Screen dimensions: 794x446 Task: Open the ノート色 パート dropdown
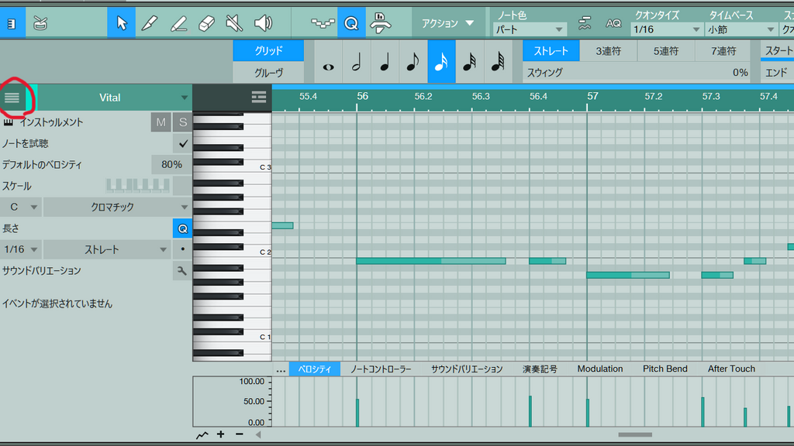530,30
